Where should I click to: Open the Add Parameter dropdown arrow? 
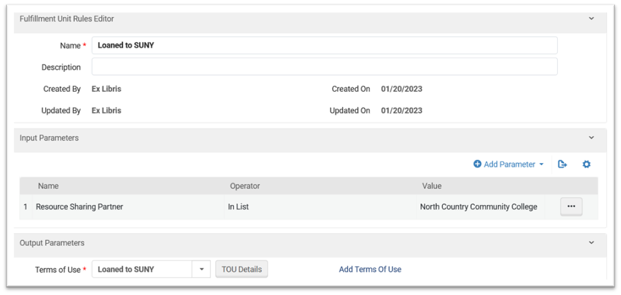click(x=542, y=164)
